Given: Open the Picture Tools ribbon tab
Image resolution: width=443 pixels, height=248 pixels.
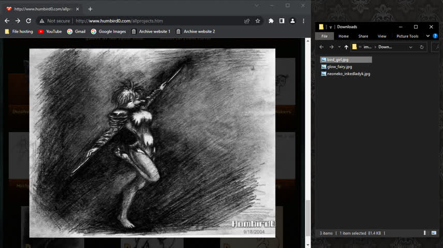Looking at the screenshot, I should (407, 36).
